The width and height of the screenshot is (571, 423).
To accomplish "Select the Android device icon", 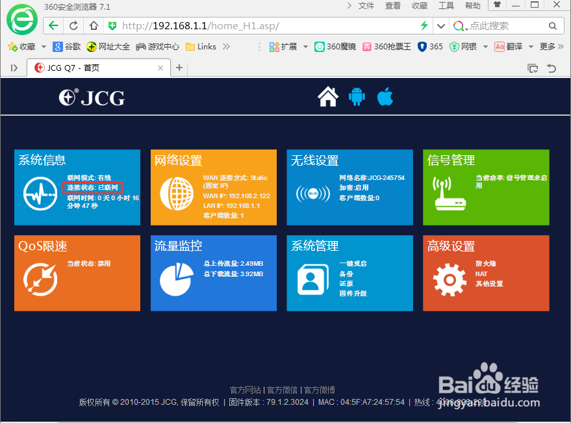I will (356, 96).
